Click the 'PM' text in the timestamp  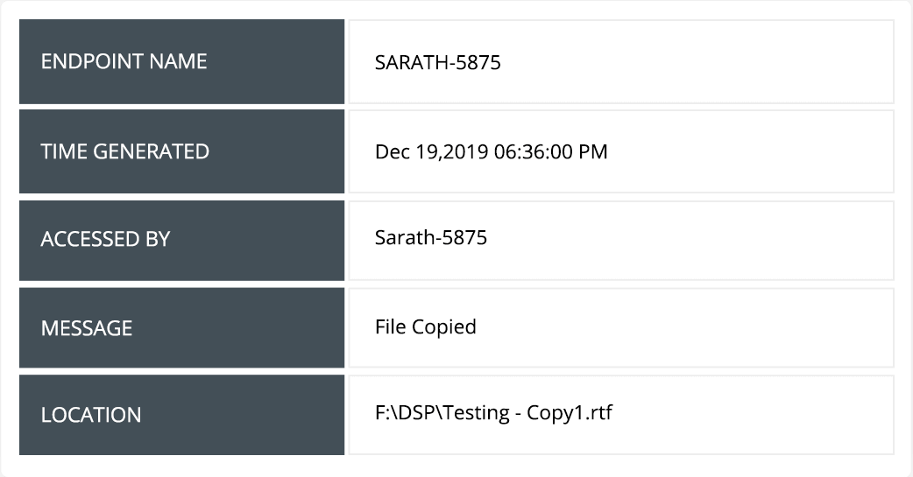(593, 152)
